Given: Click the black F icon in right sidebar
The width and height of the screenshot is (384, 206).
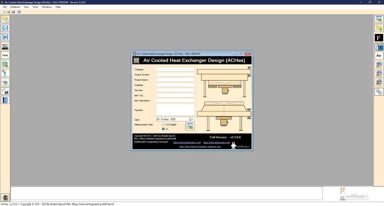Looking at the screenshot, I should coord(379,38).
